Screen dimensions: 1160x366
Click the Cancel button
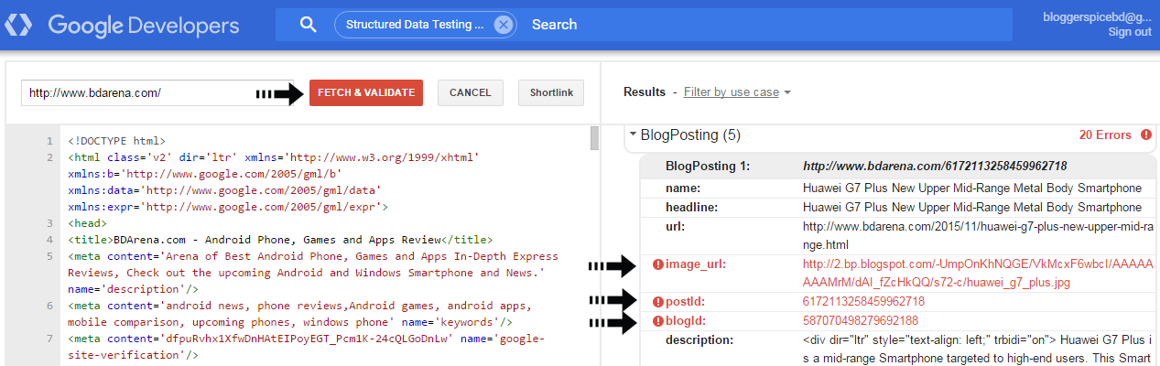click(471, 92)
